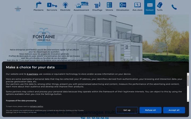Open the Plomberie faucet icon
The width and height of the screenshot is (191, 119).
[x=38, y=5]
